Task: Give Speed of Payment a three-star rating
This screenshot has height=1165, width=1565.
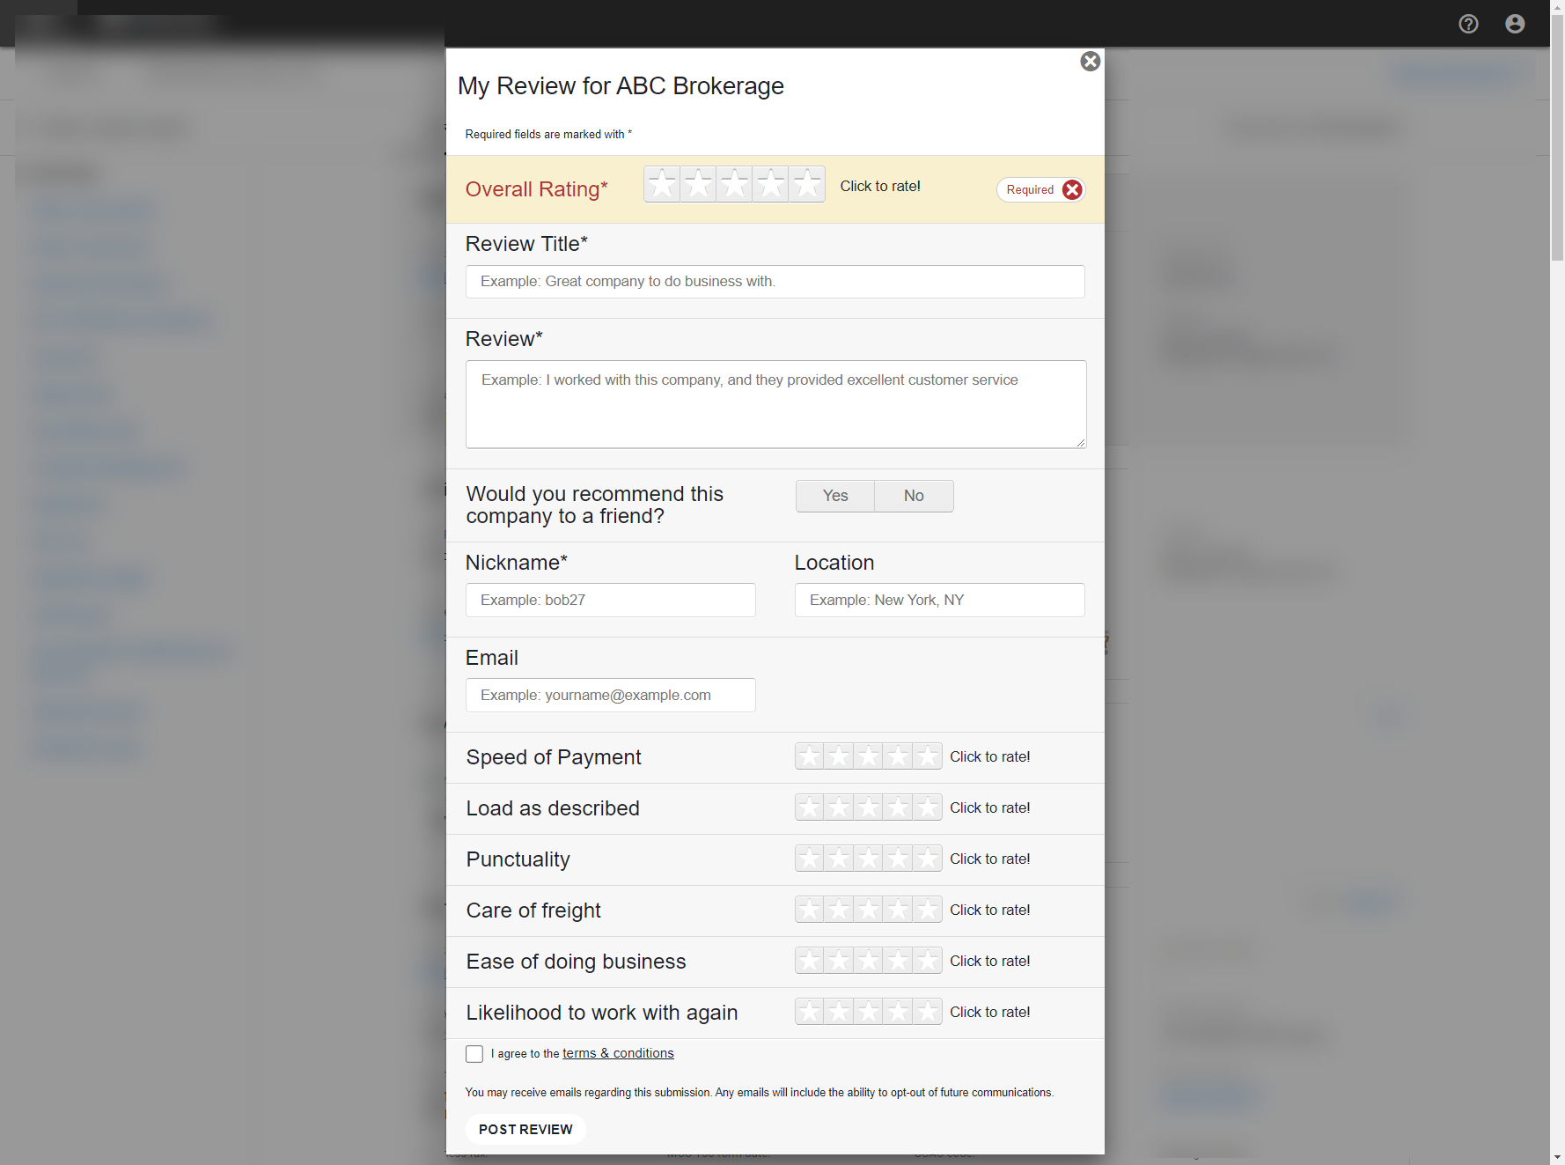Action: (868, 756)
